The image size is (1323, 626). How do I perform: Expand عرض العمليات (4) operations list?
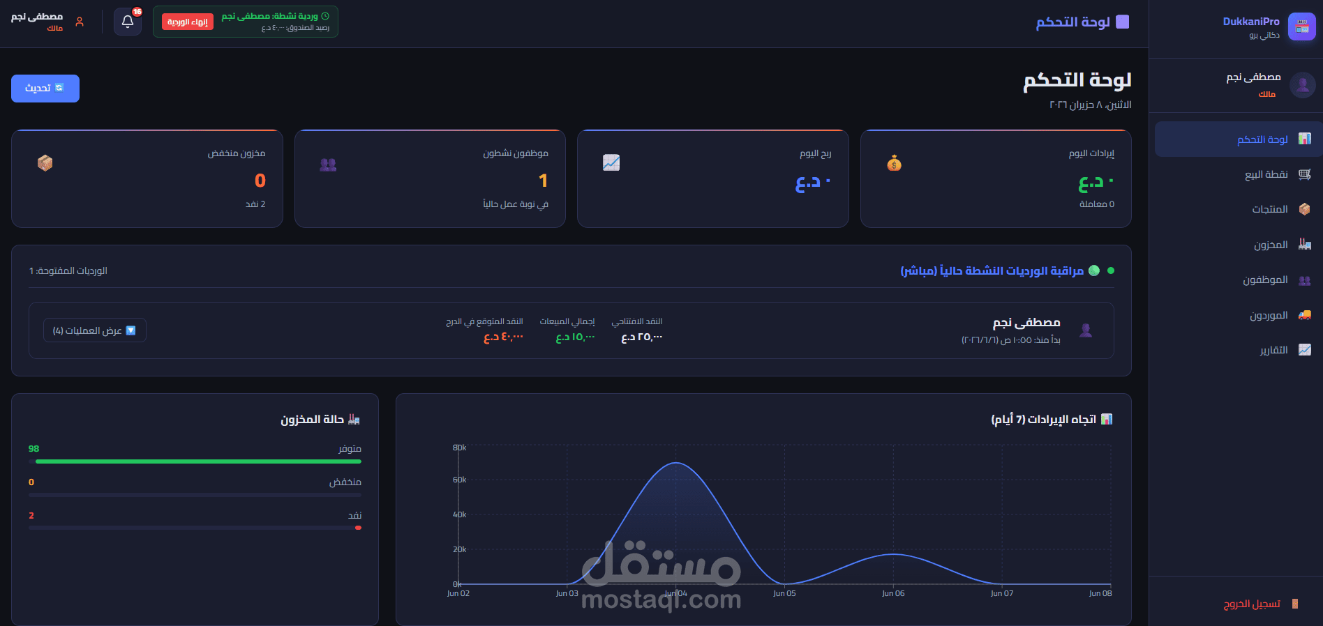[x=95, y=330]
